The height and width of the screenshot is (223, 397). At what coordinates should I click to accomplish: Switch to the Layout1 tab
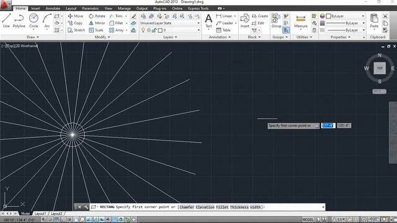coord(40,213)
